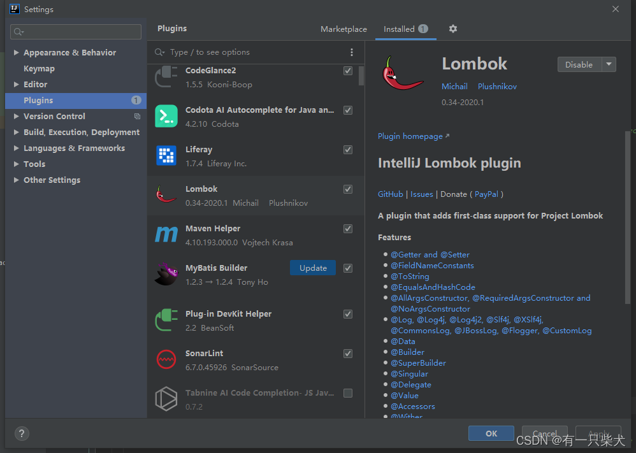Click the help question mark icon
The width and height of the screenshot is (636, 453).
coord(21,433)
